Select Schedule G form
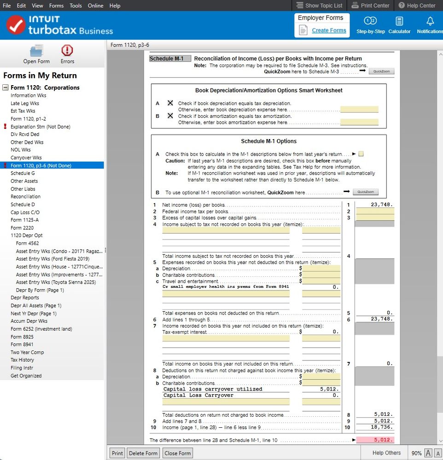This screenshot has height=460, width=443. (23, 173)
